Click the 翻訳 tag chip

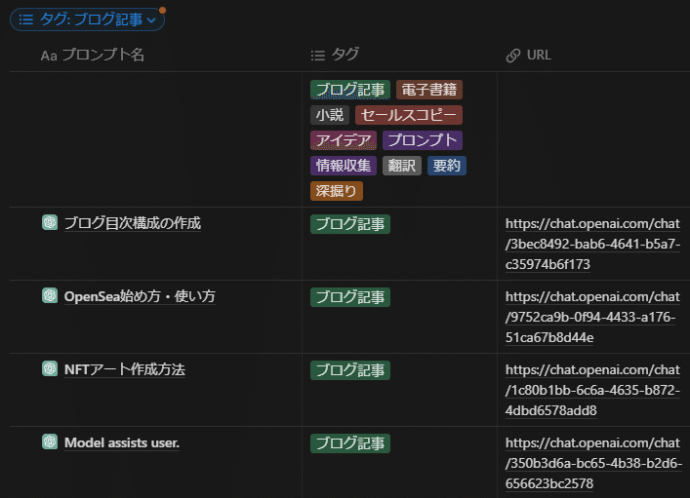pyautogui.click(x=402, y=166)
